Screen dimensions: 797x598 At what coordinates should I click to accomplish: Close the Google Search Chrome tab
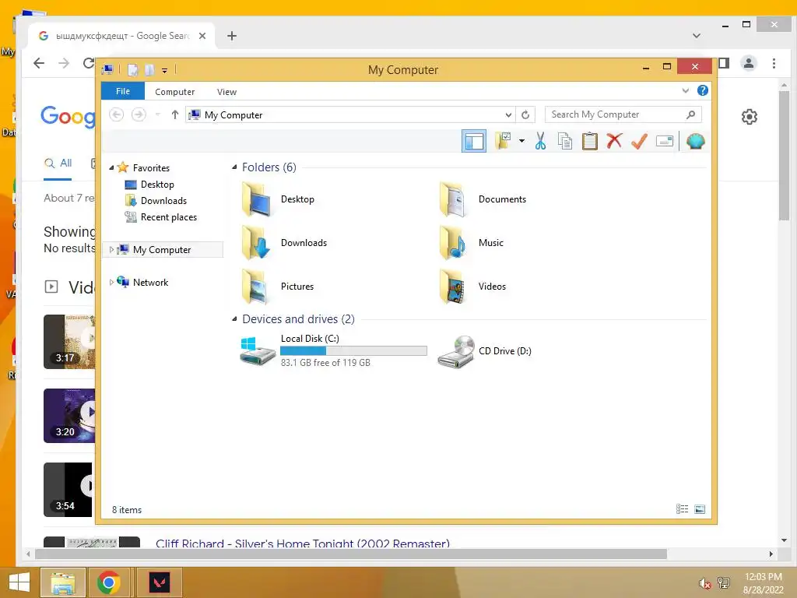pos(202,36)
